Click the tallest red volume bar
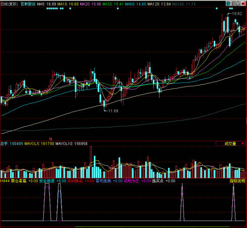This screenshot has width=247, height=228. click(x=91, y=162)
